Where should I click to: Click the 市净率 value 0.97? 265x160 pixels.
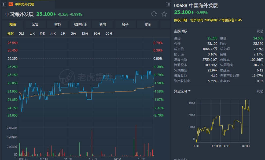coord(260,81)
